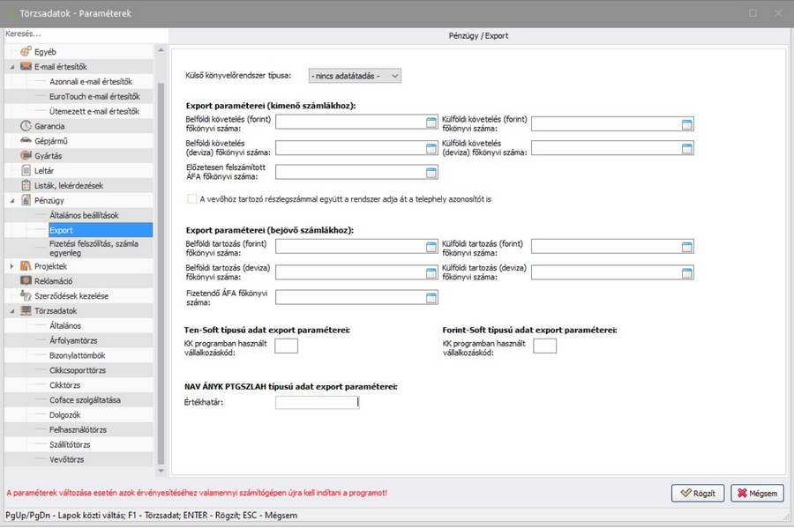Collapse the Pénzügy tree node

pos(12,201)
